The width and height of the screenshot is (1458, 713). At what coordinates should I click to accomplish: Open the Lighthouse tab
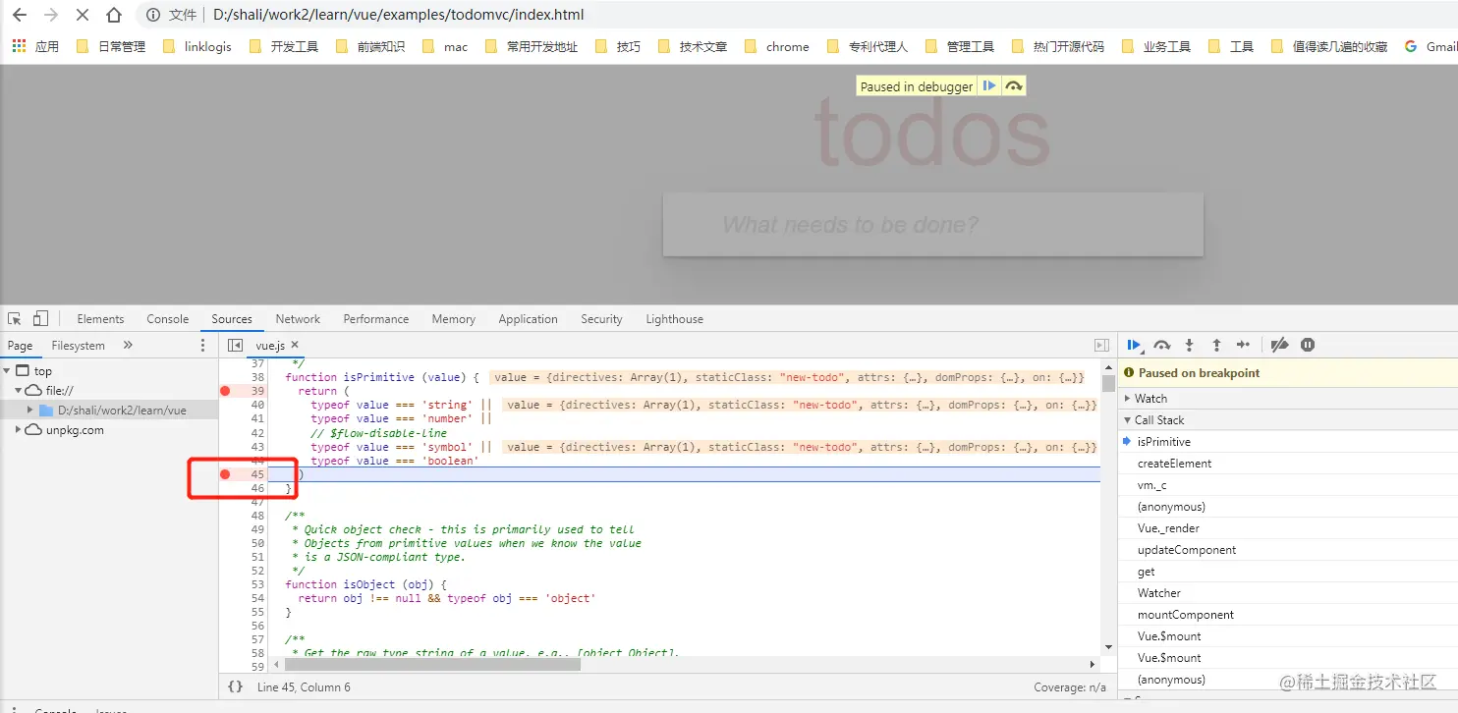pos(675,318)
